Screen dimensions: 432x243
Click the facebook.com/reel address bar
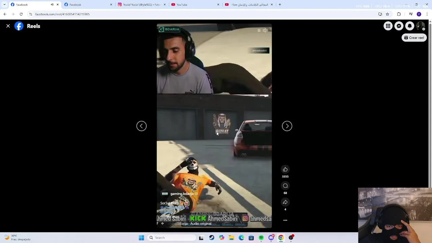[202, 14]
